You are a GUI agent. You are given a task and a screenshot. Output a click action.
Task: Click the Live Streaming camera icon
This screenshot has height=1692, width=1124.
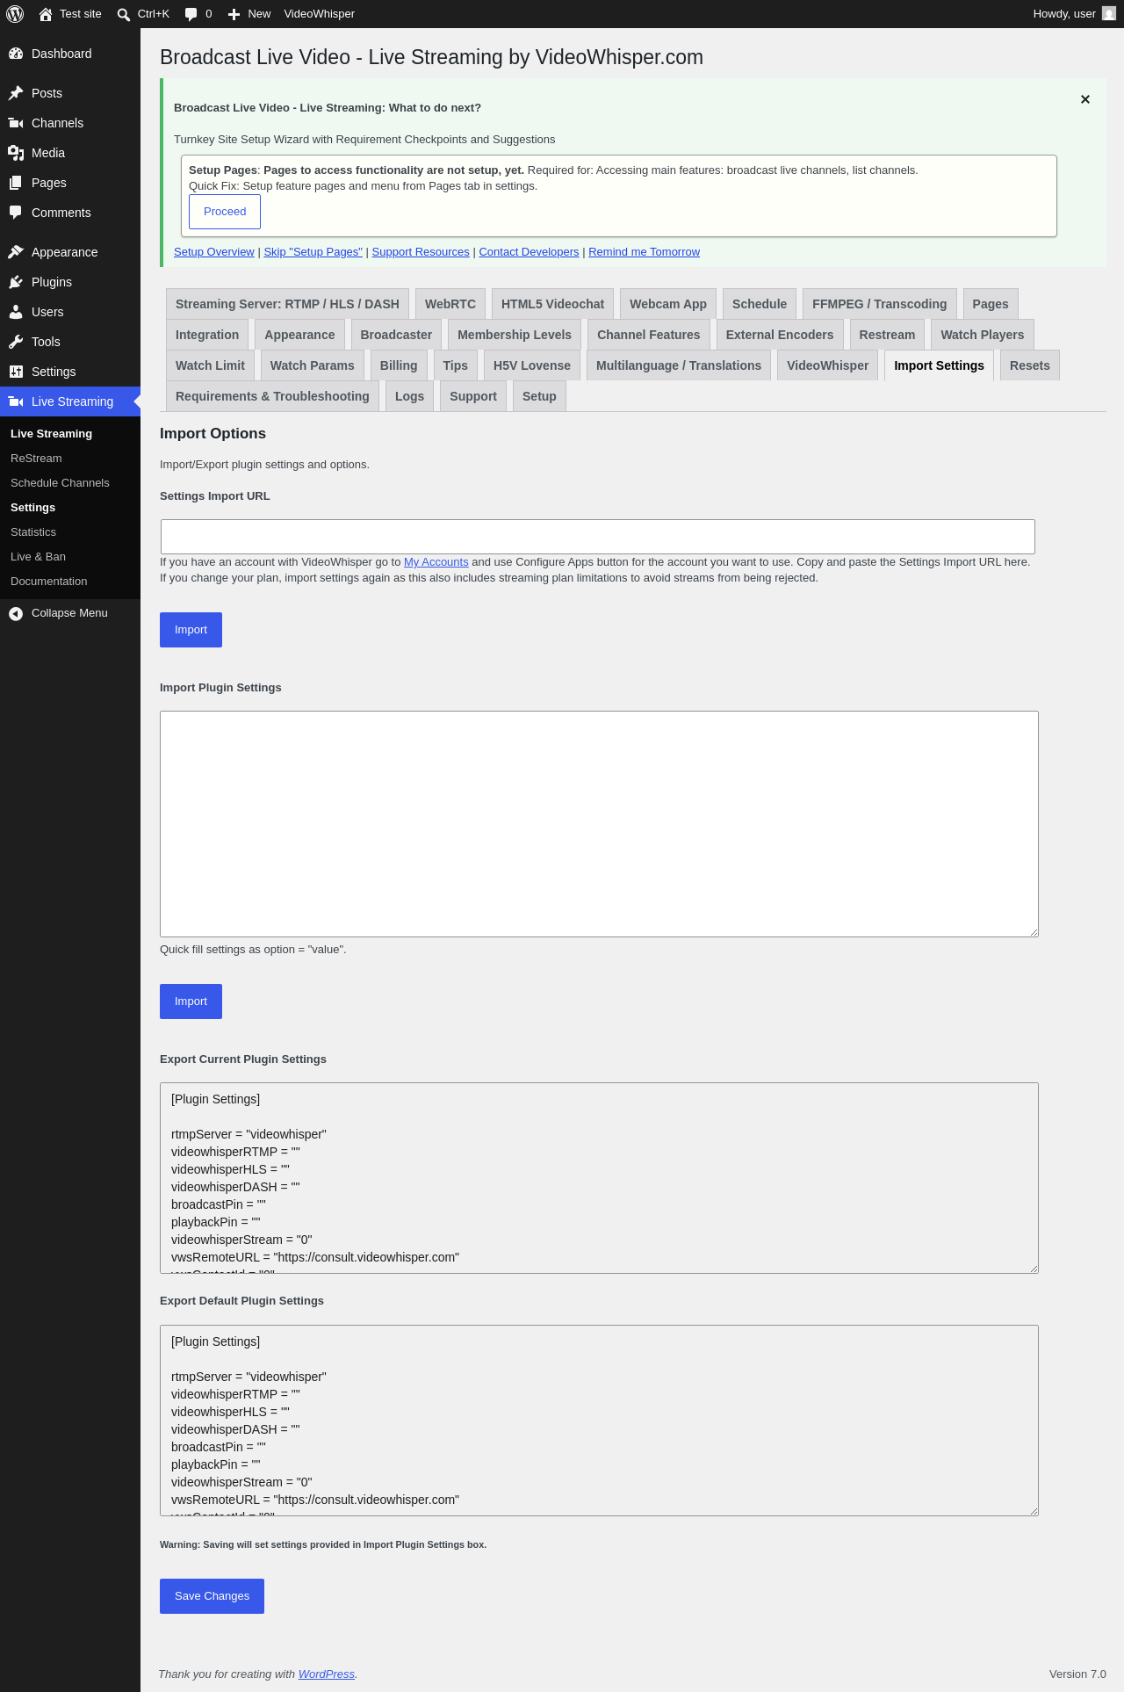click(x=16, y=401)
